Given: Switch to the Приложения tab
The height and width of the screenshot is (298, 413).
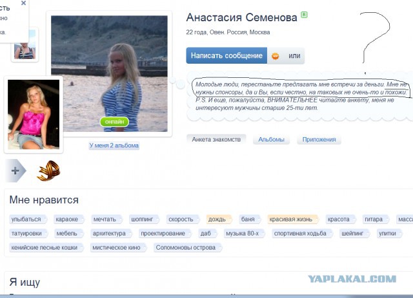Looking at the screenshot, I should click(319, 140).
